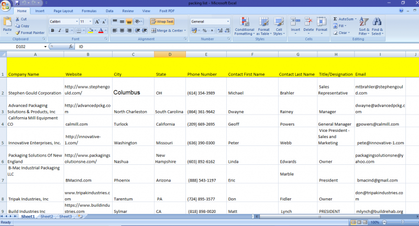Open Conditional Formatting
This screenshot has width=419, height=226.
244,26
